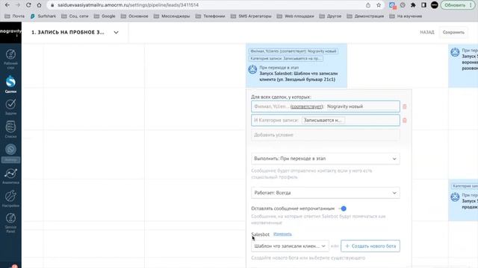
Task: Click Salesbot robot icon in blue card
Action: (x=252, y=69)
